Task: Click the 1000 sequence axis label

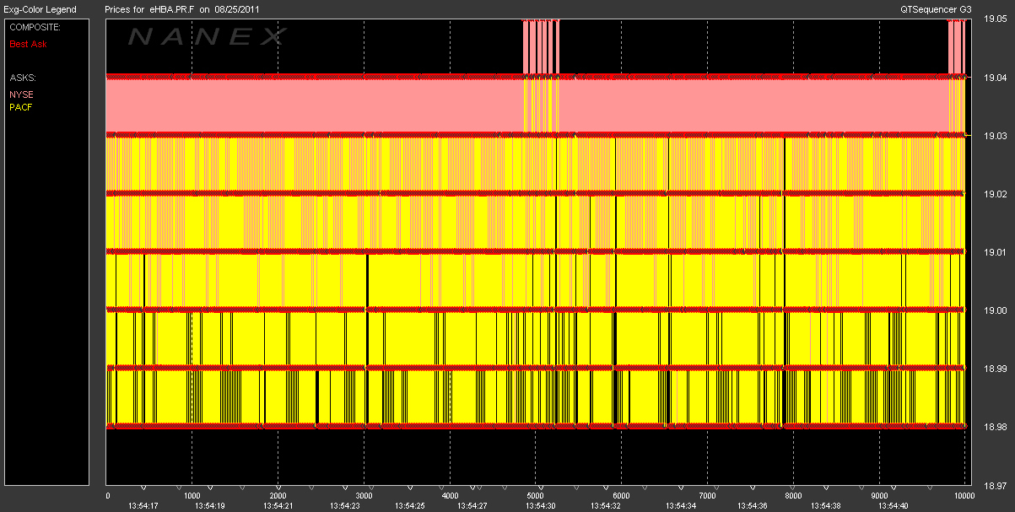Action: point(192,496)
